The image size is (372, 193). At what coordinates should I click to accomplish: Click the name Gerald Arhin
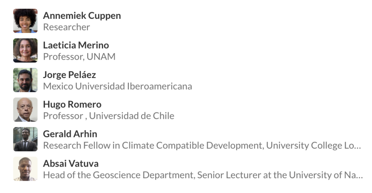click(x=70, y=134)
